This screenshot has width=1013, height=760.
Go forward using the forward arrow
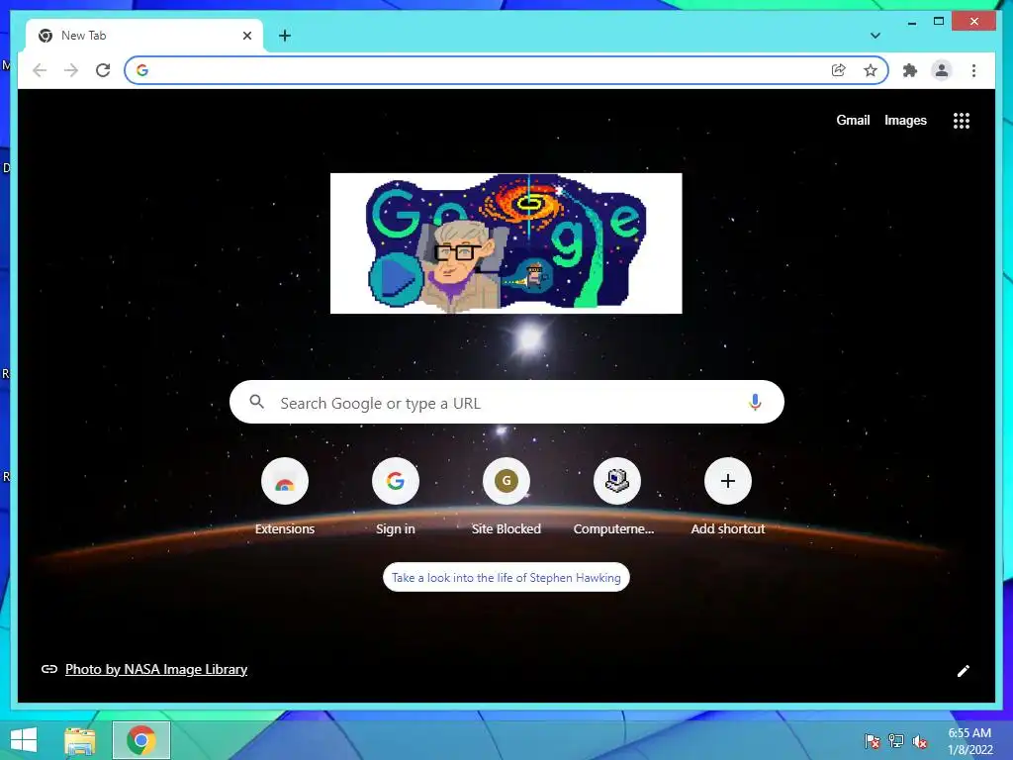(71, 70)
